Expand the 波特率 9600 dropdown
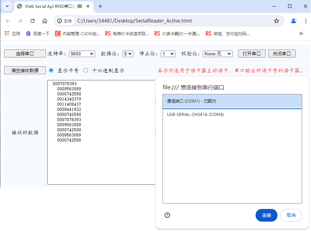Viewport: 311px width, 237px height. 82,54
